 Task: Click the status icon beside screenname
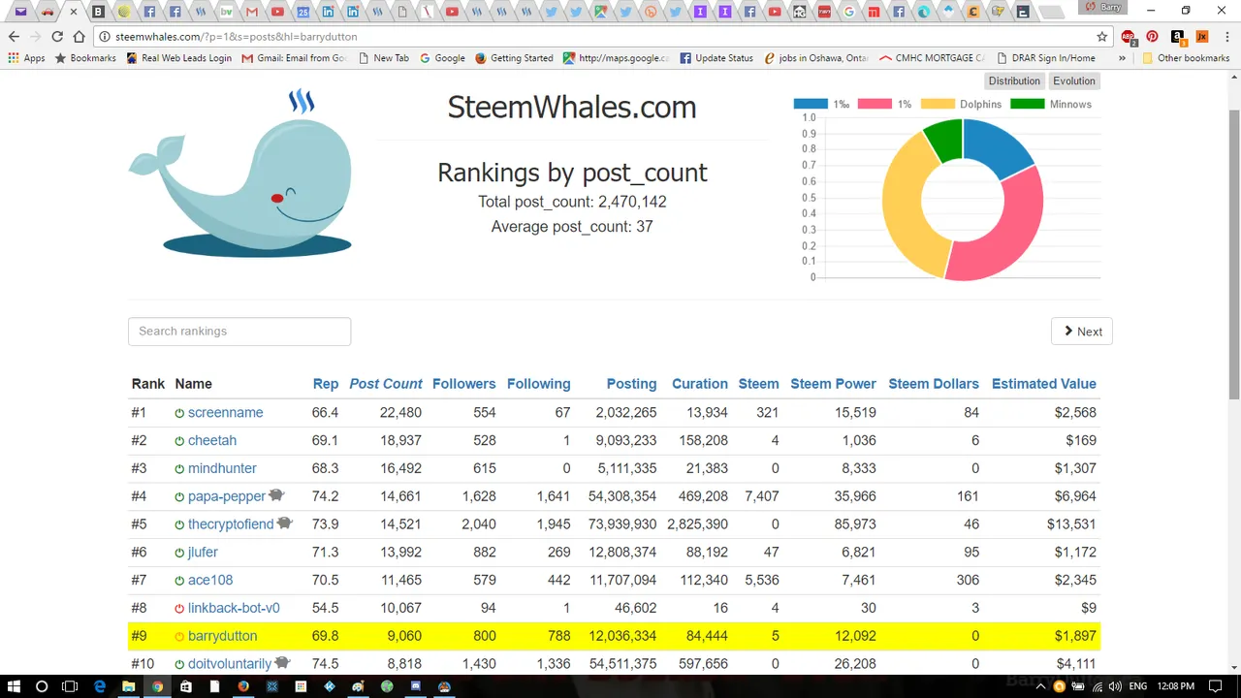tap(179, 413)
